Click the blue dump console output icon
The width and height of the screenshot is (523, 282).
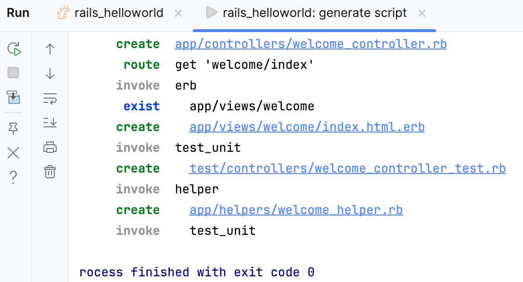click(x=13, y=99)
